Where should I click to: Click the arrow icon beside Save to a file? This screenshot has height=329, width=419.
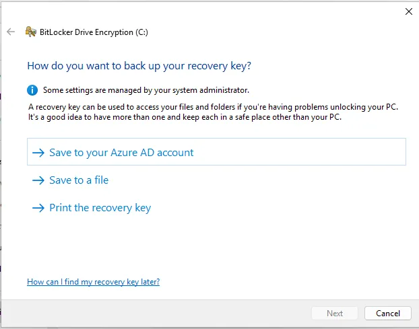38,180
